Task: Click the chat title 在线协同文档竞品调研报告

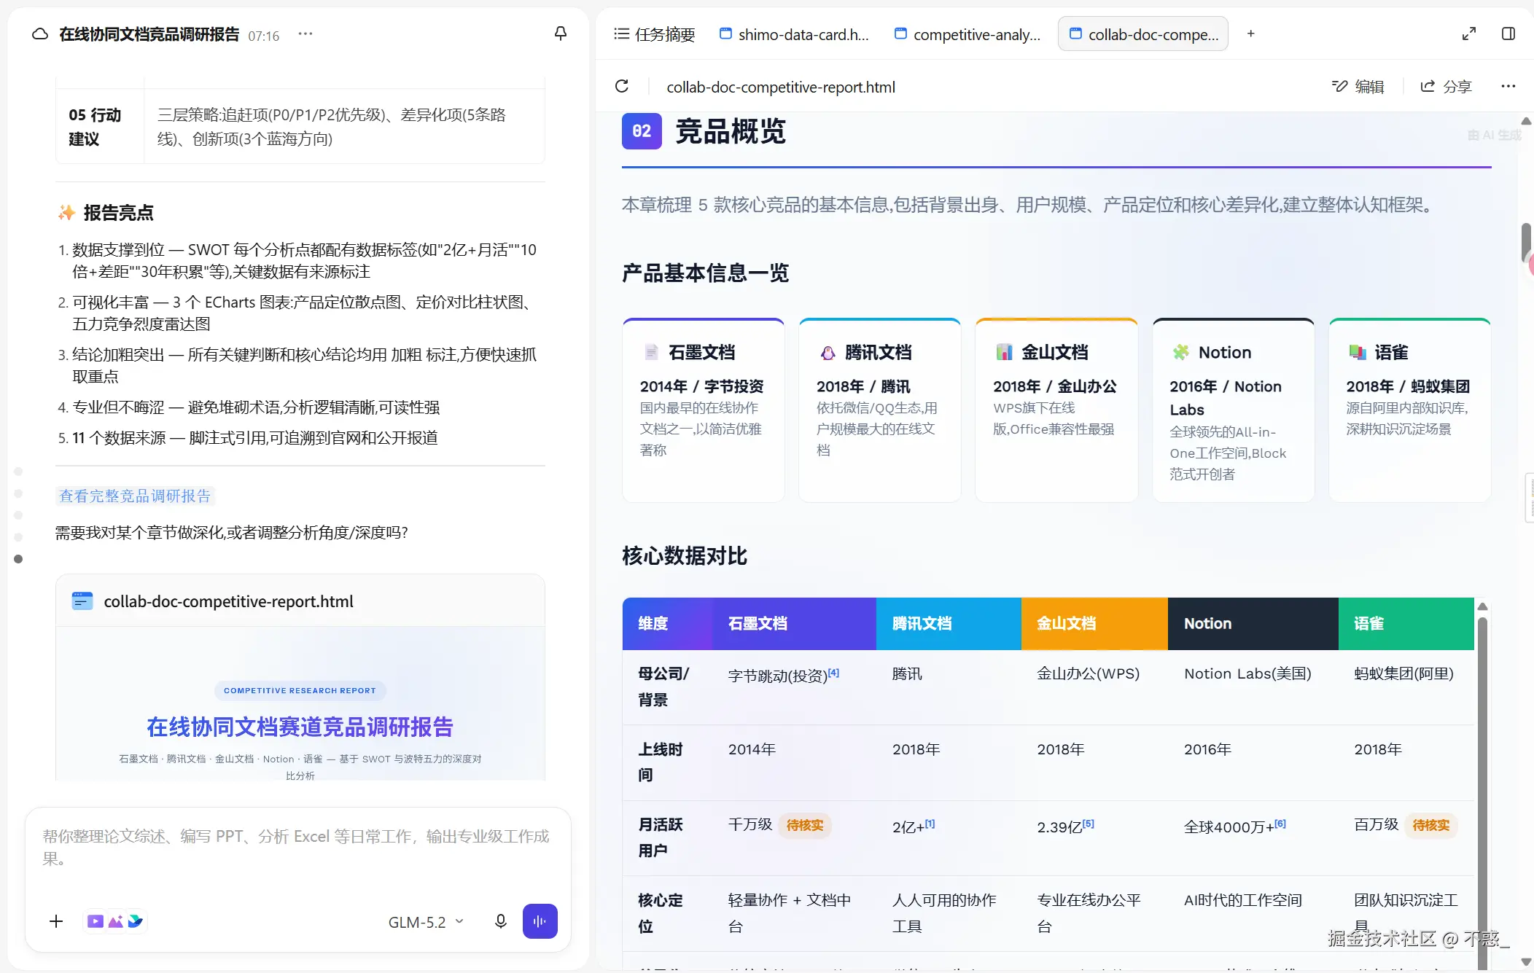Action: click(149, 34)
